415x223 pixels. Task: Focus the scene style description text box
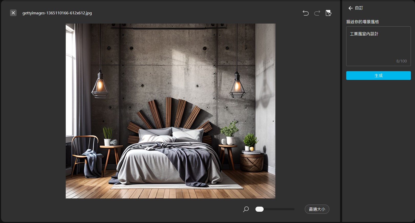tap(378, 46)
